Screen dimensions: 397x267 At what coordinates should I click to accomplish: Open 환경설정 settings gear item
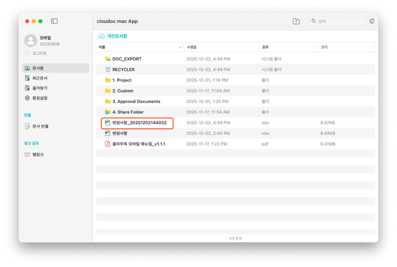coord(40,98)
